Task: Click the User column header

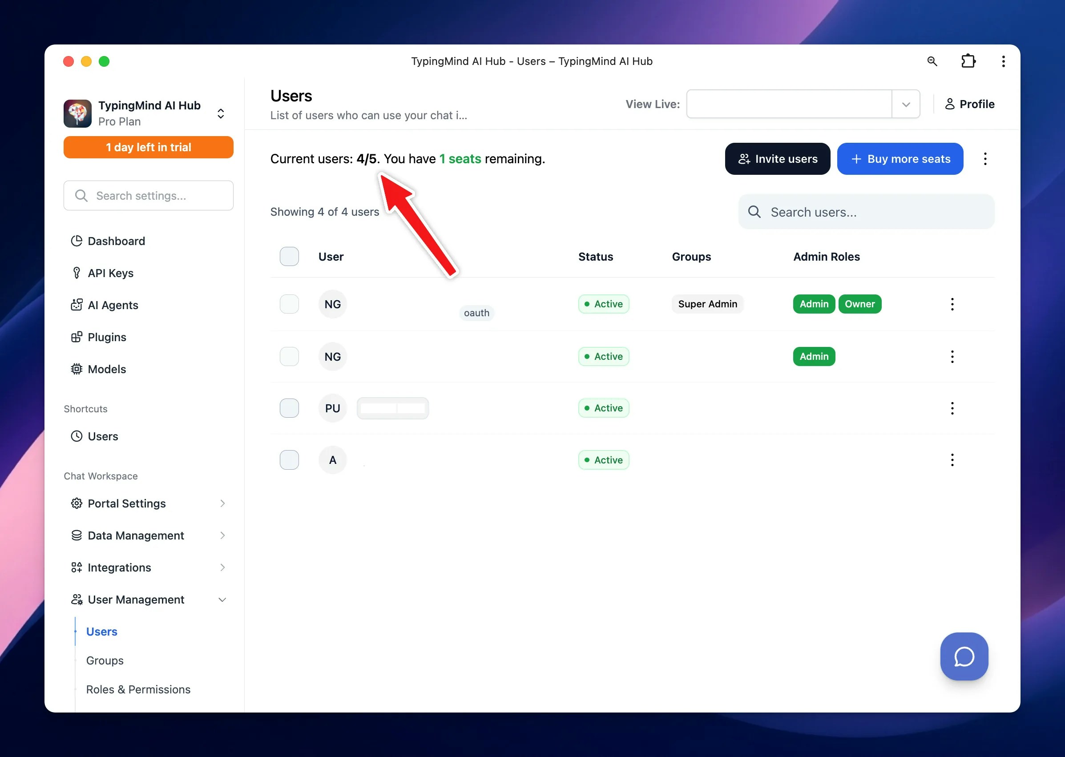Action: [331, 256]
